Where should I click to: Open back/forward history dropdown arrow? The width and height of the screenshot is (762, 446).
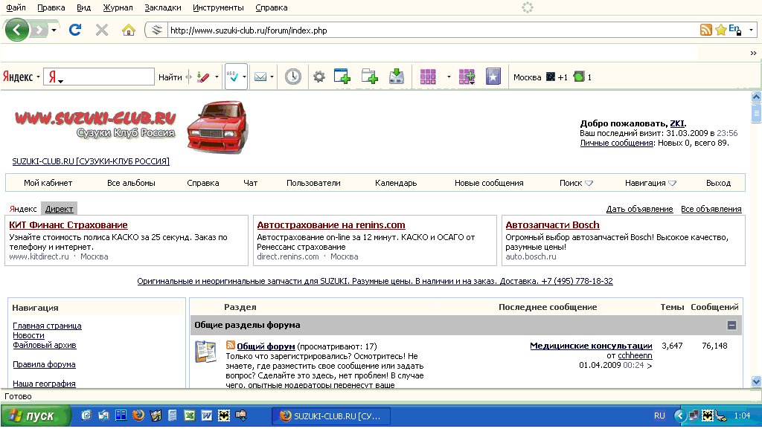click(x=54, y=30)
